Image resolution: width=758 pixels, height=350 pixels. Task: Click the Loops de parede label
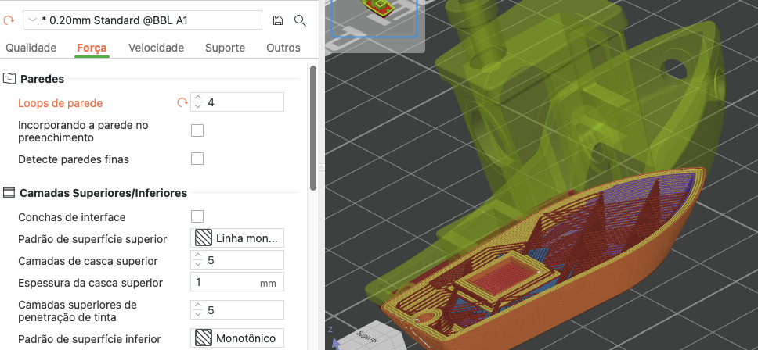point(60,103)
